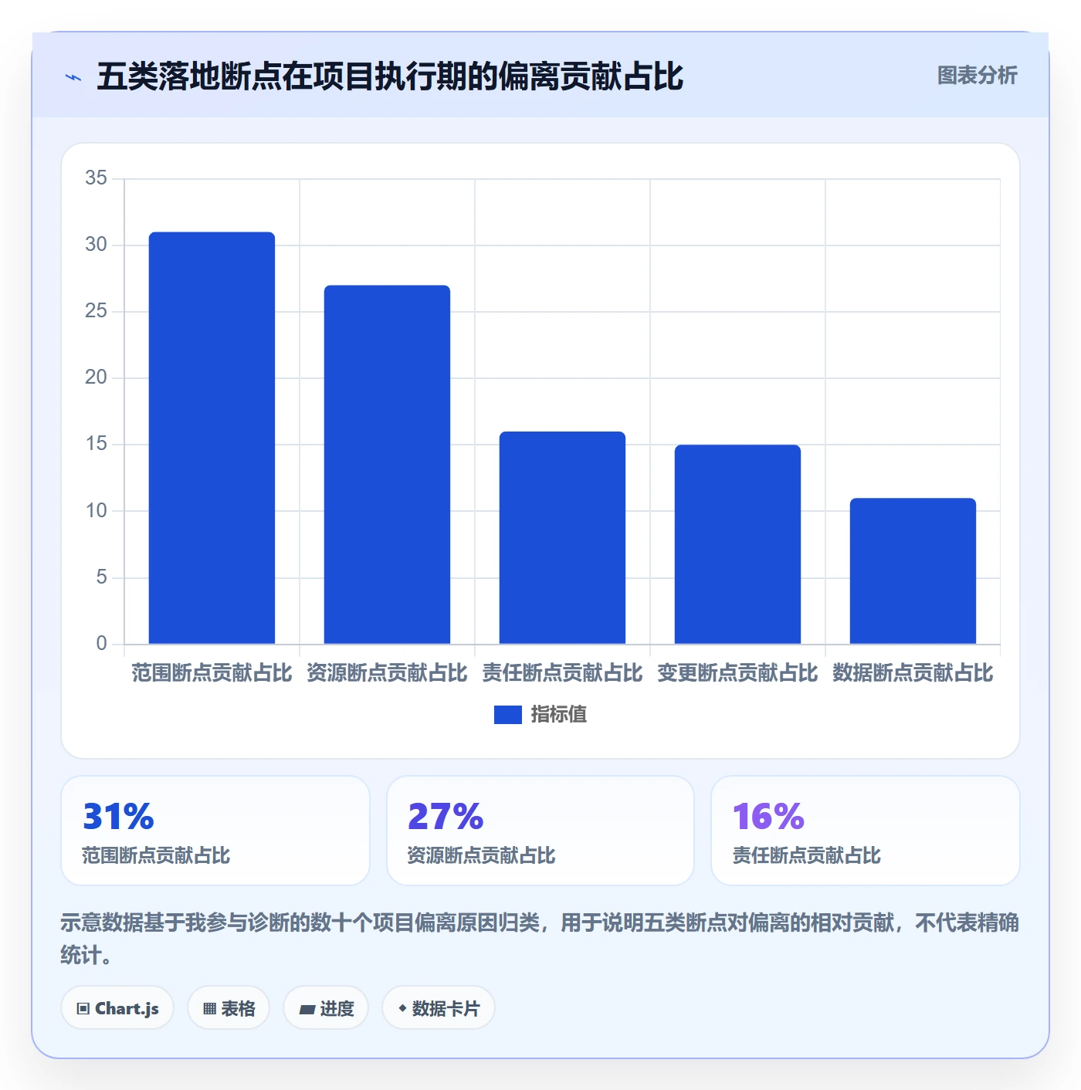Click the y-axis value 35
Viewport: 1081px width, 1090px height.
click(x=96, y=178)
